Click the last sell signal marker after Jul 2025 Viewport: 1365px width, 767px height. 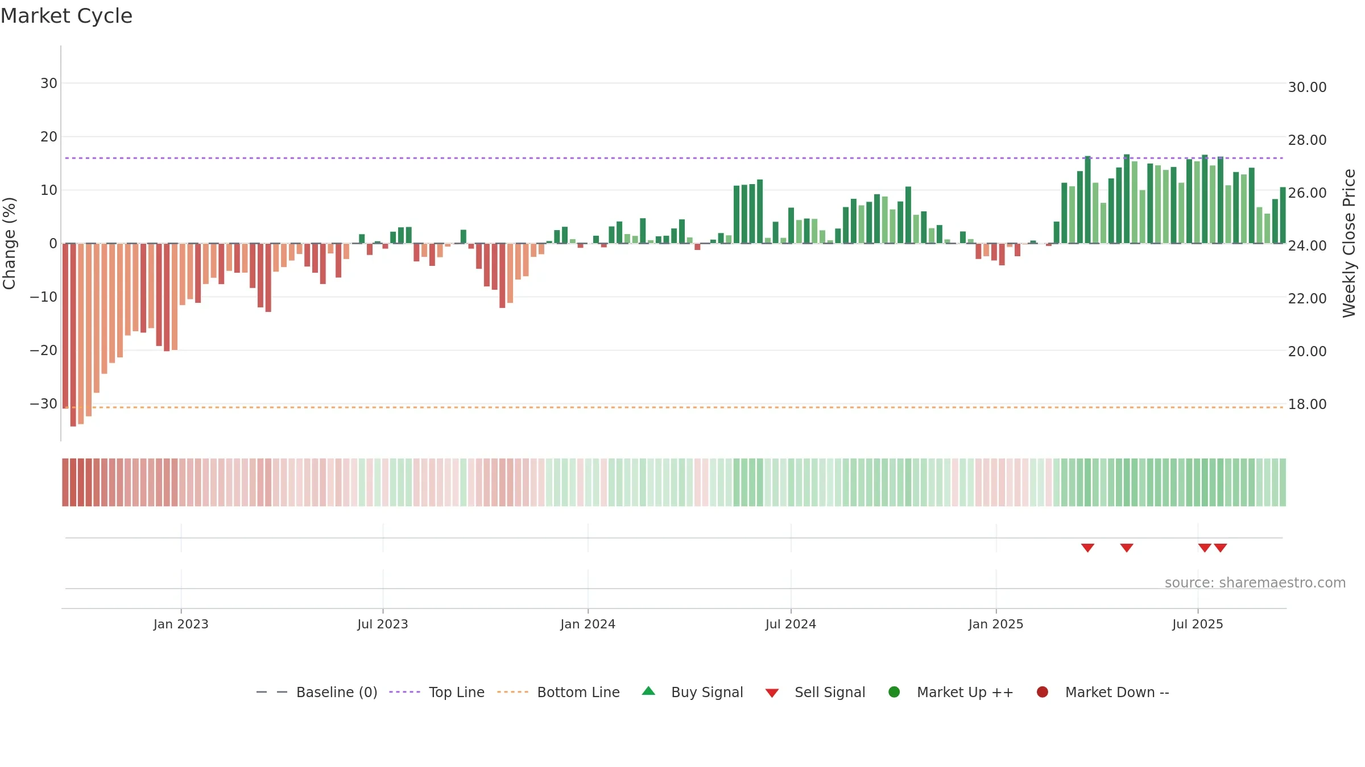click(x=1221, y=548)
